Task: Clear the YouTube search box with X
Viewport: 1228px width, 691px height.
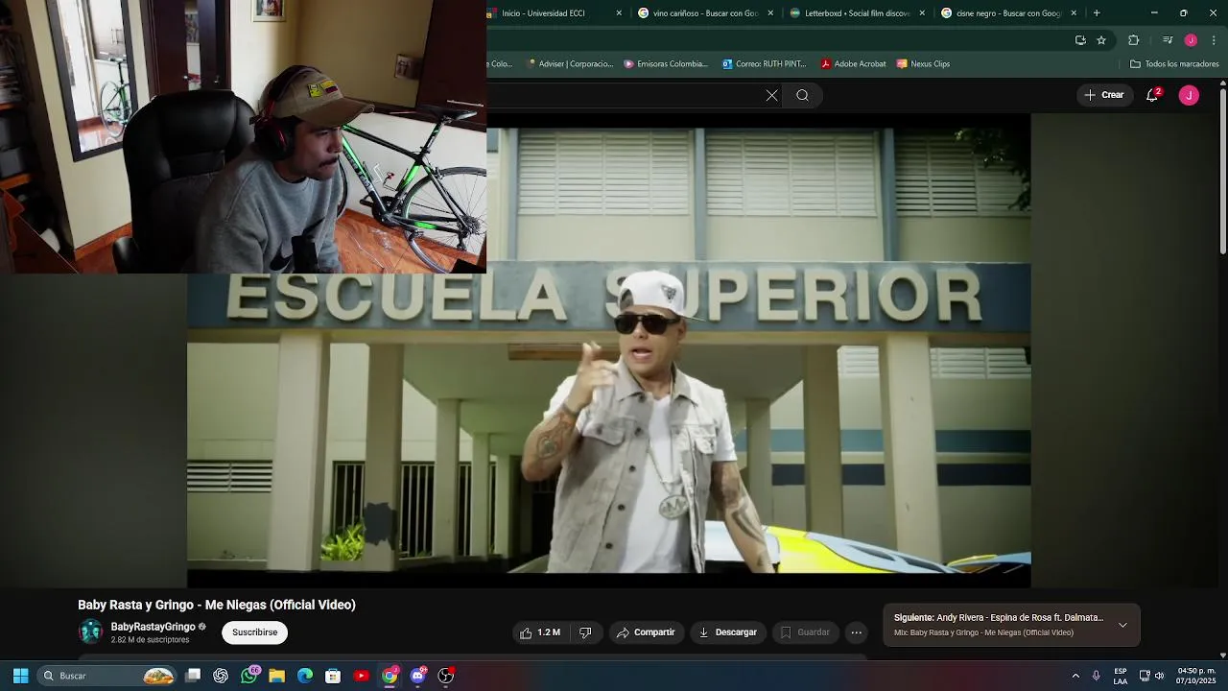Action: click(771, 95)
